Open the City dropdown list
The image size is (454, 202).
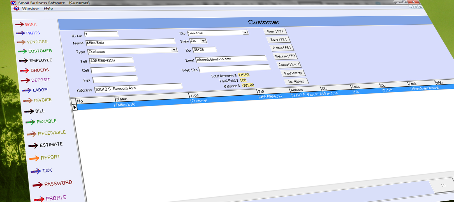245,33
